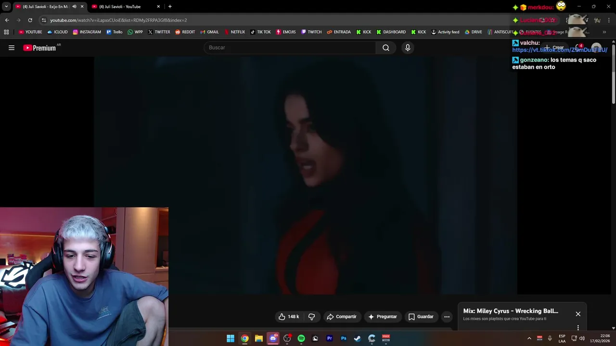Click the tray microphone icon

(x=550, y=338)
